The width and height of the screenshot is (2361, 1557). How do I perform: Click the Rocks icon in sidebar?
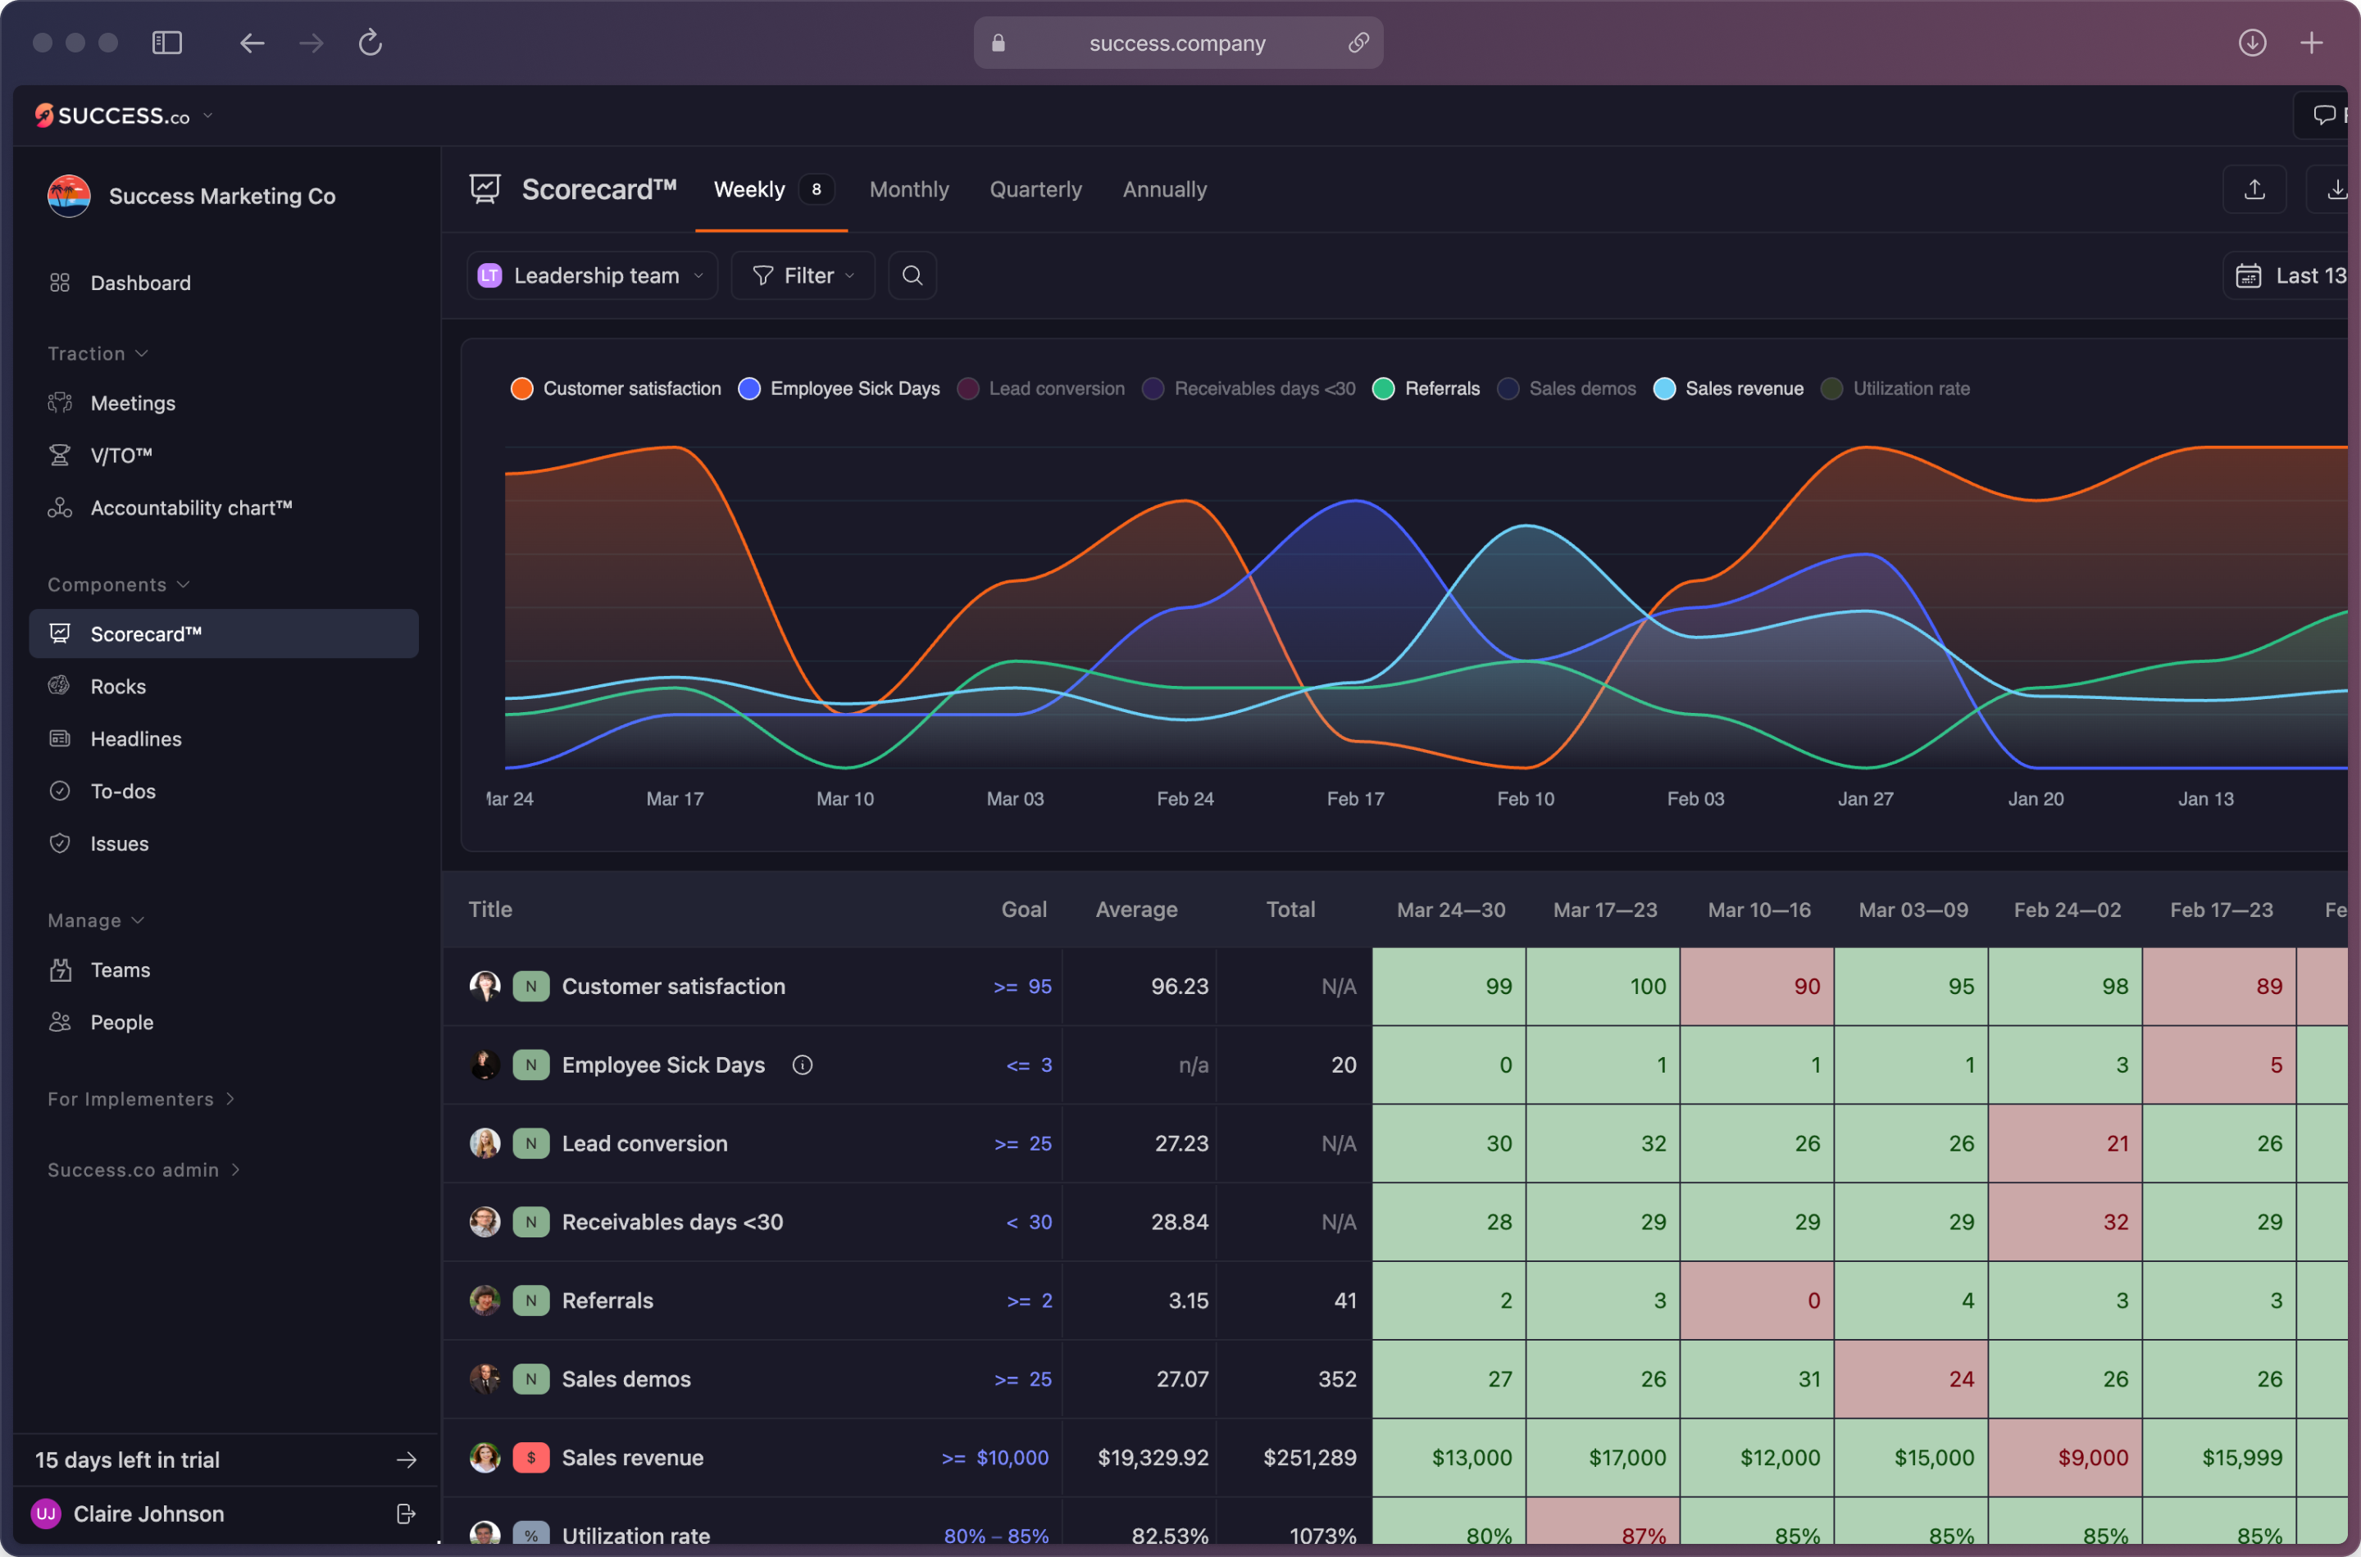point(61,685)
